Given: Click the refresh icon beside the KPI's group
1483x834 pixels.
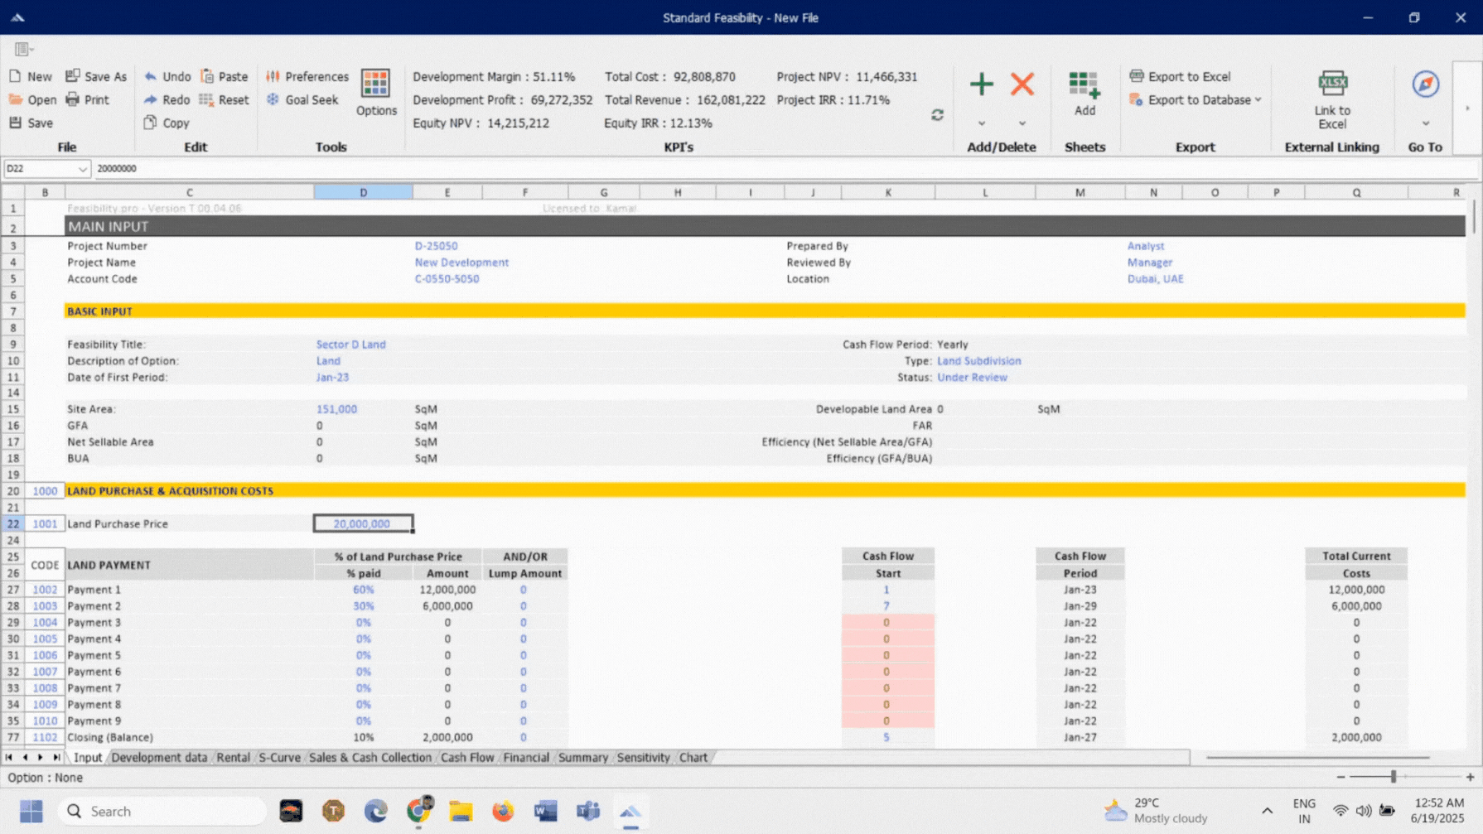Looking at the screenshot, I should tap(937, 116).
